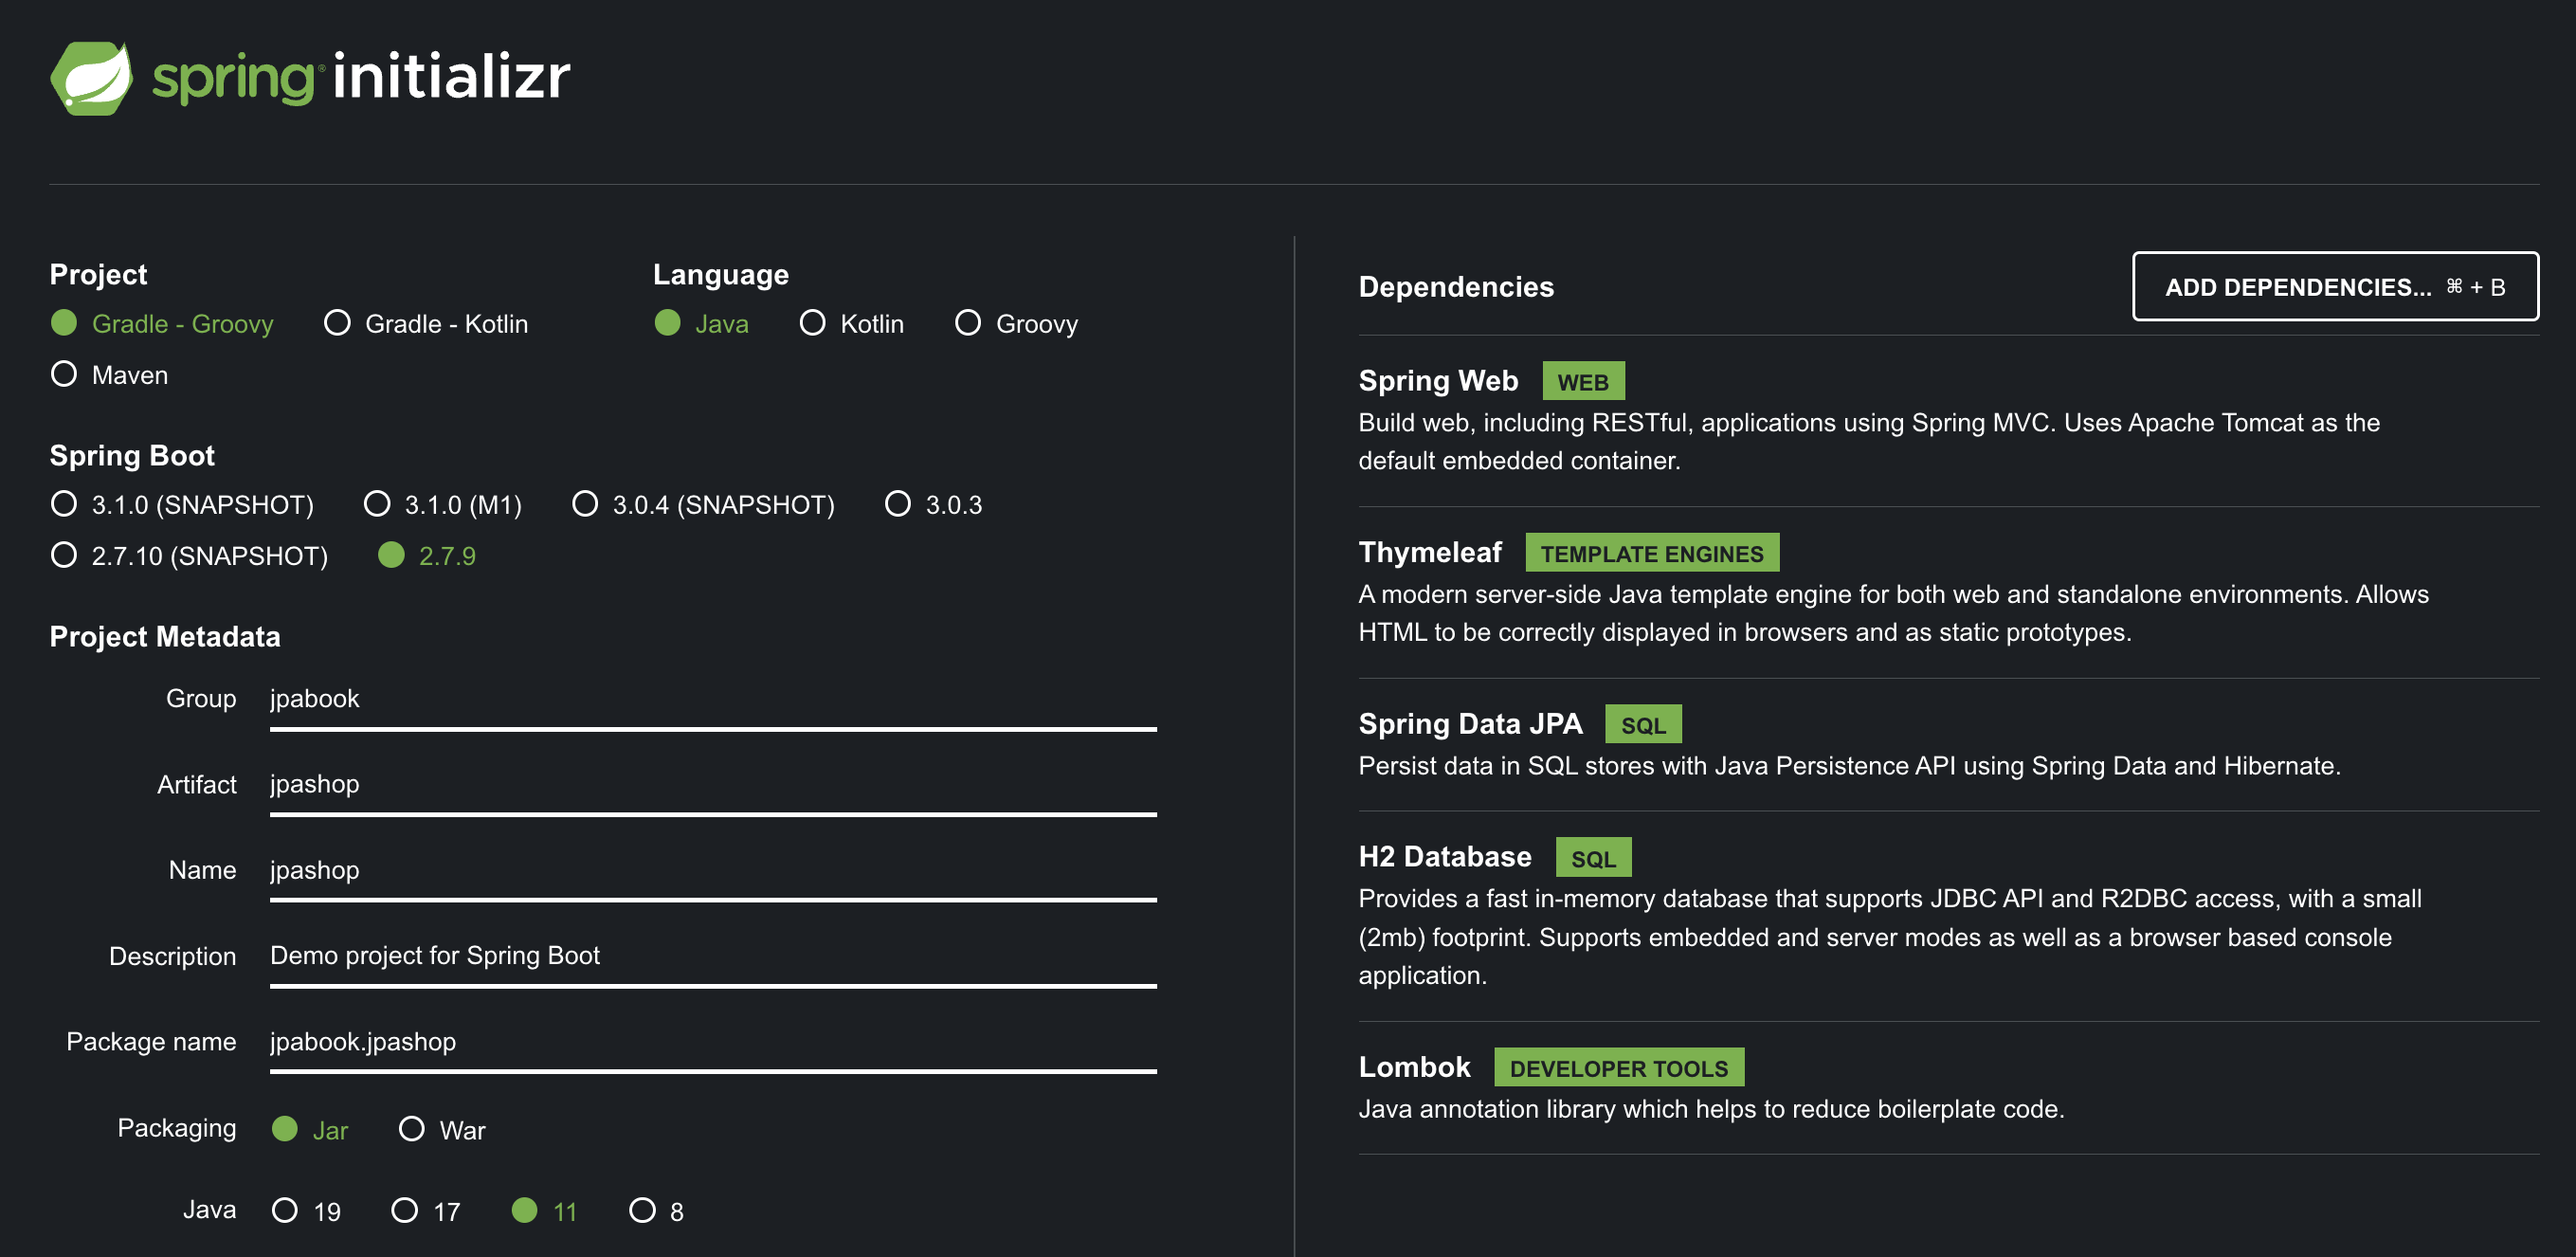Choose Spring Boot version 2.7.9
2576x1257 pixels.
427,555
